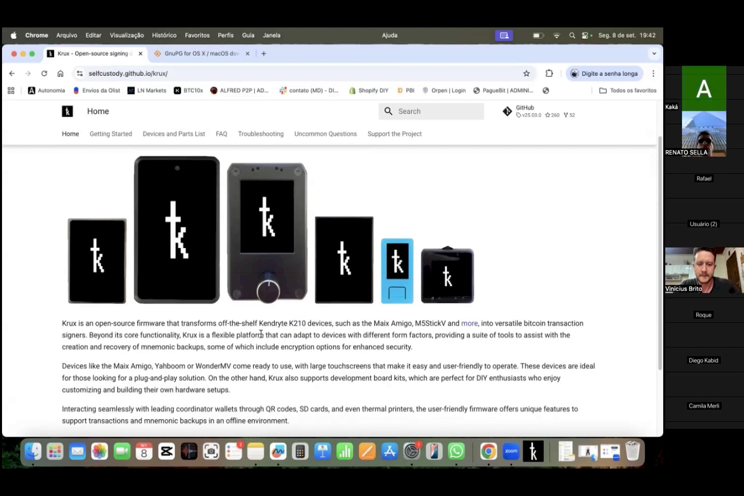Open Pages from the Dock

pos(367,451)
